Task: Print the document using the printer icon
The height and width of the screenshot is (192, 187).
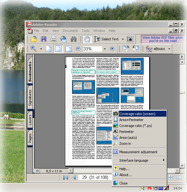Action: [x=54, y=39]
